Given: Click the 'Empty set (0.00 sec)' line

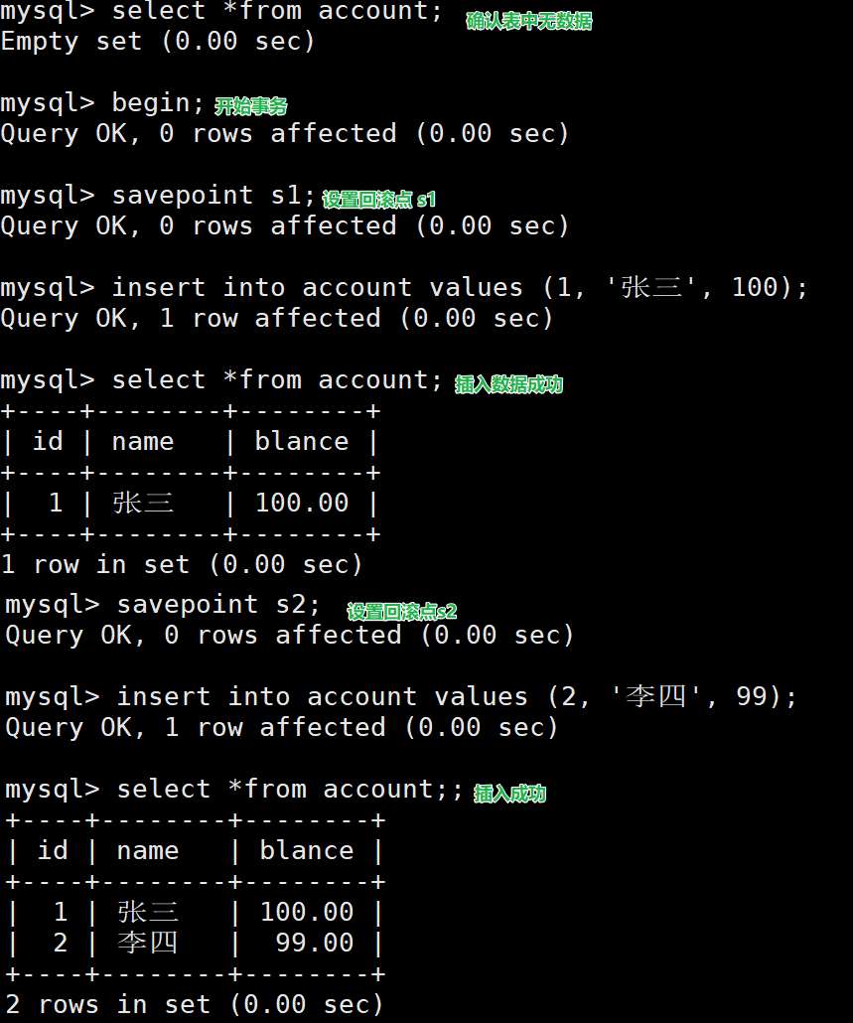Looking at the screenshot, I should click(x=158, y=43).
